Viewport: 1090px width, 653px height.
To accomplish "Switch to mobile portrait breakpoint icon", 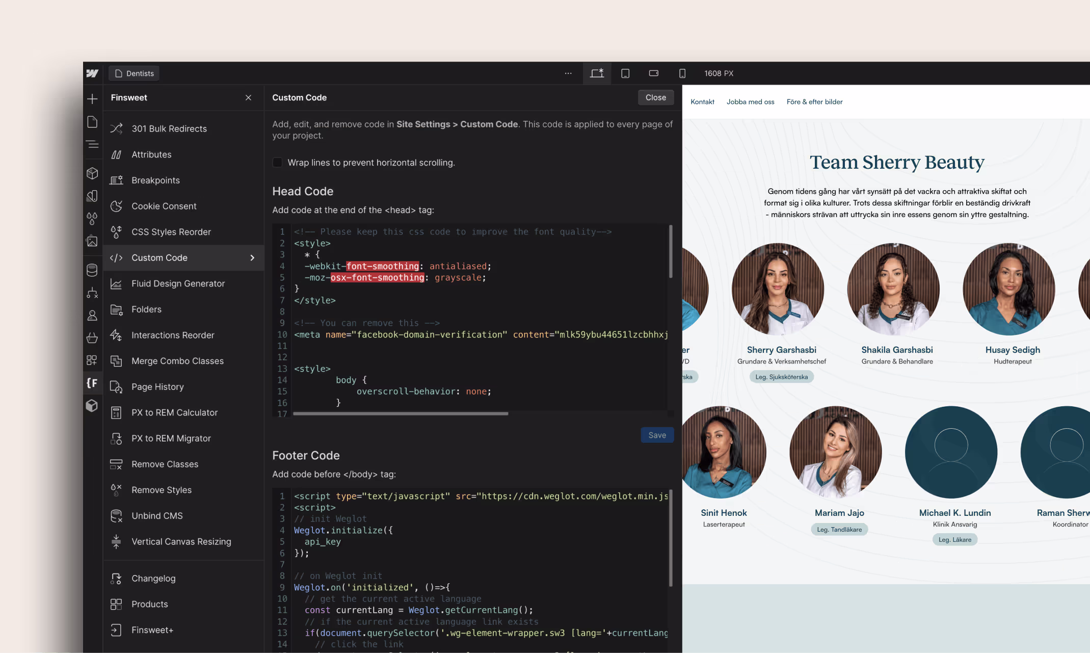I will point(682,73).
